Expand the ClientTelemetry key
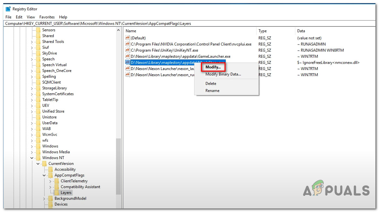The width and height of the screenshot is (379, 212). point(50,181)
